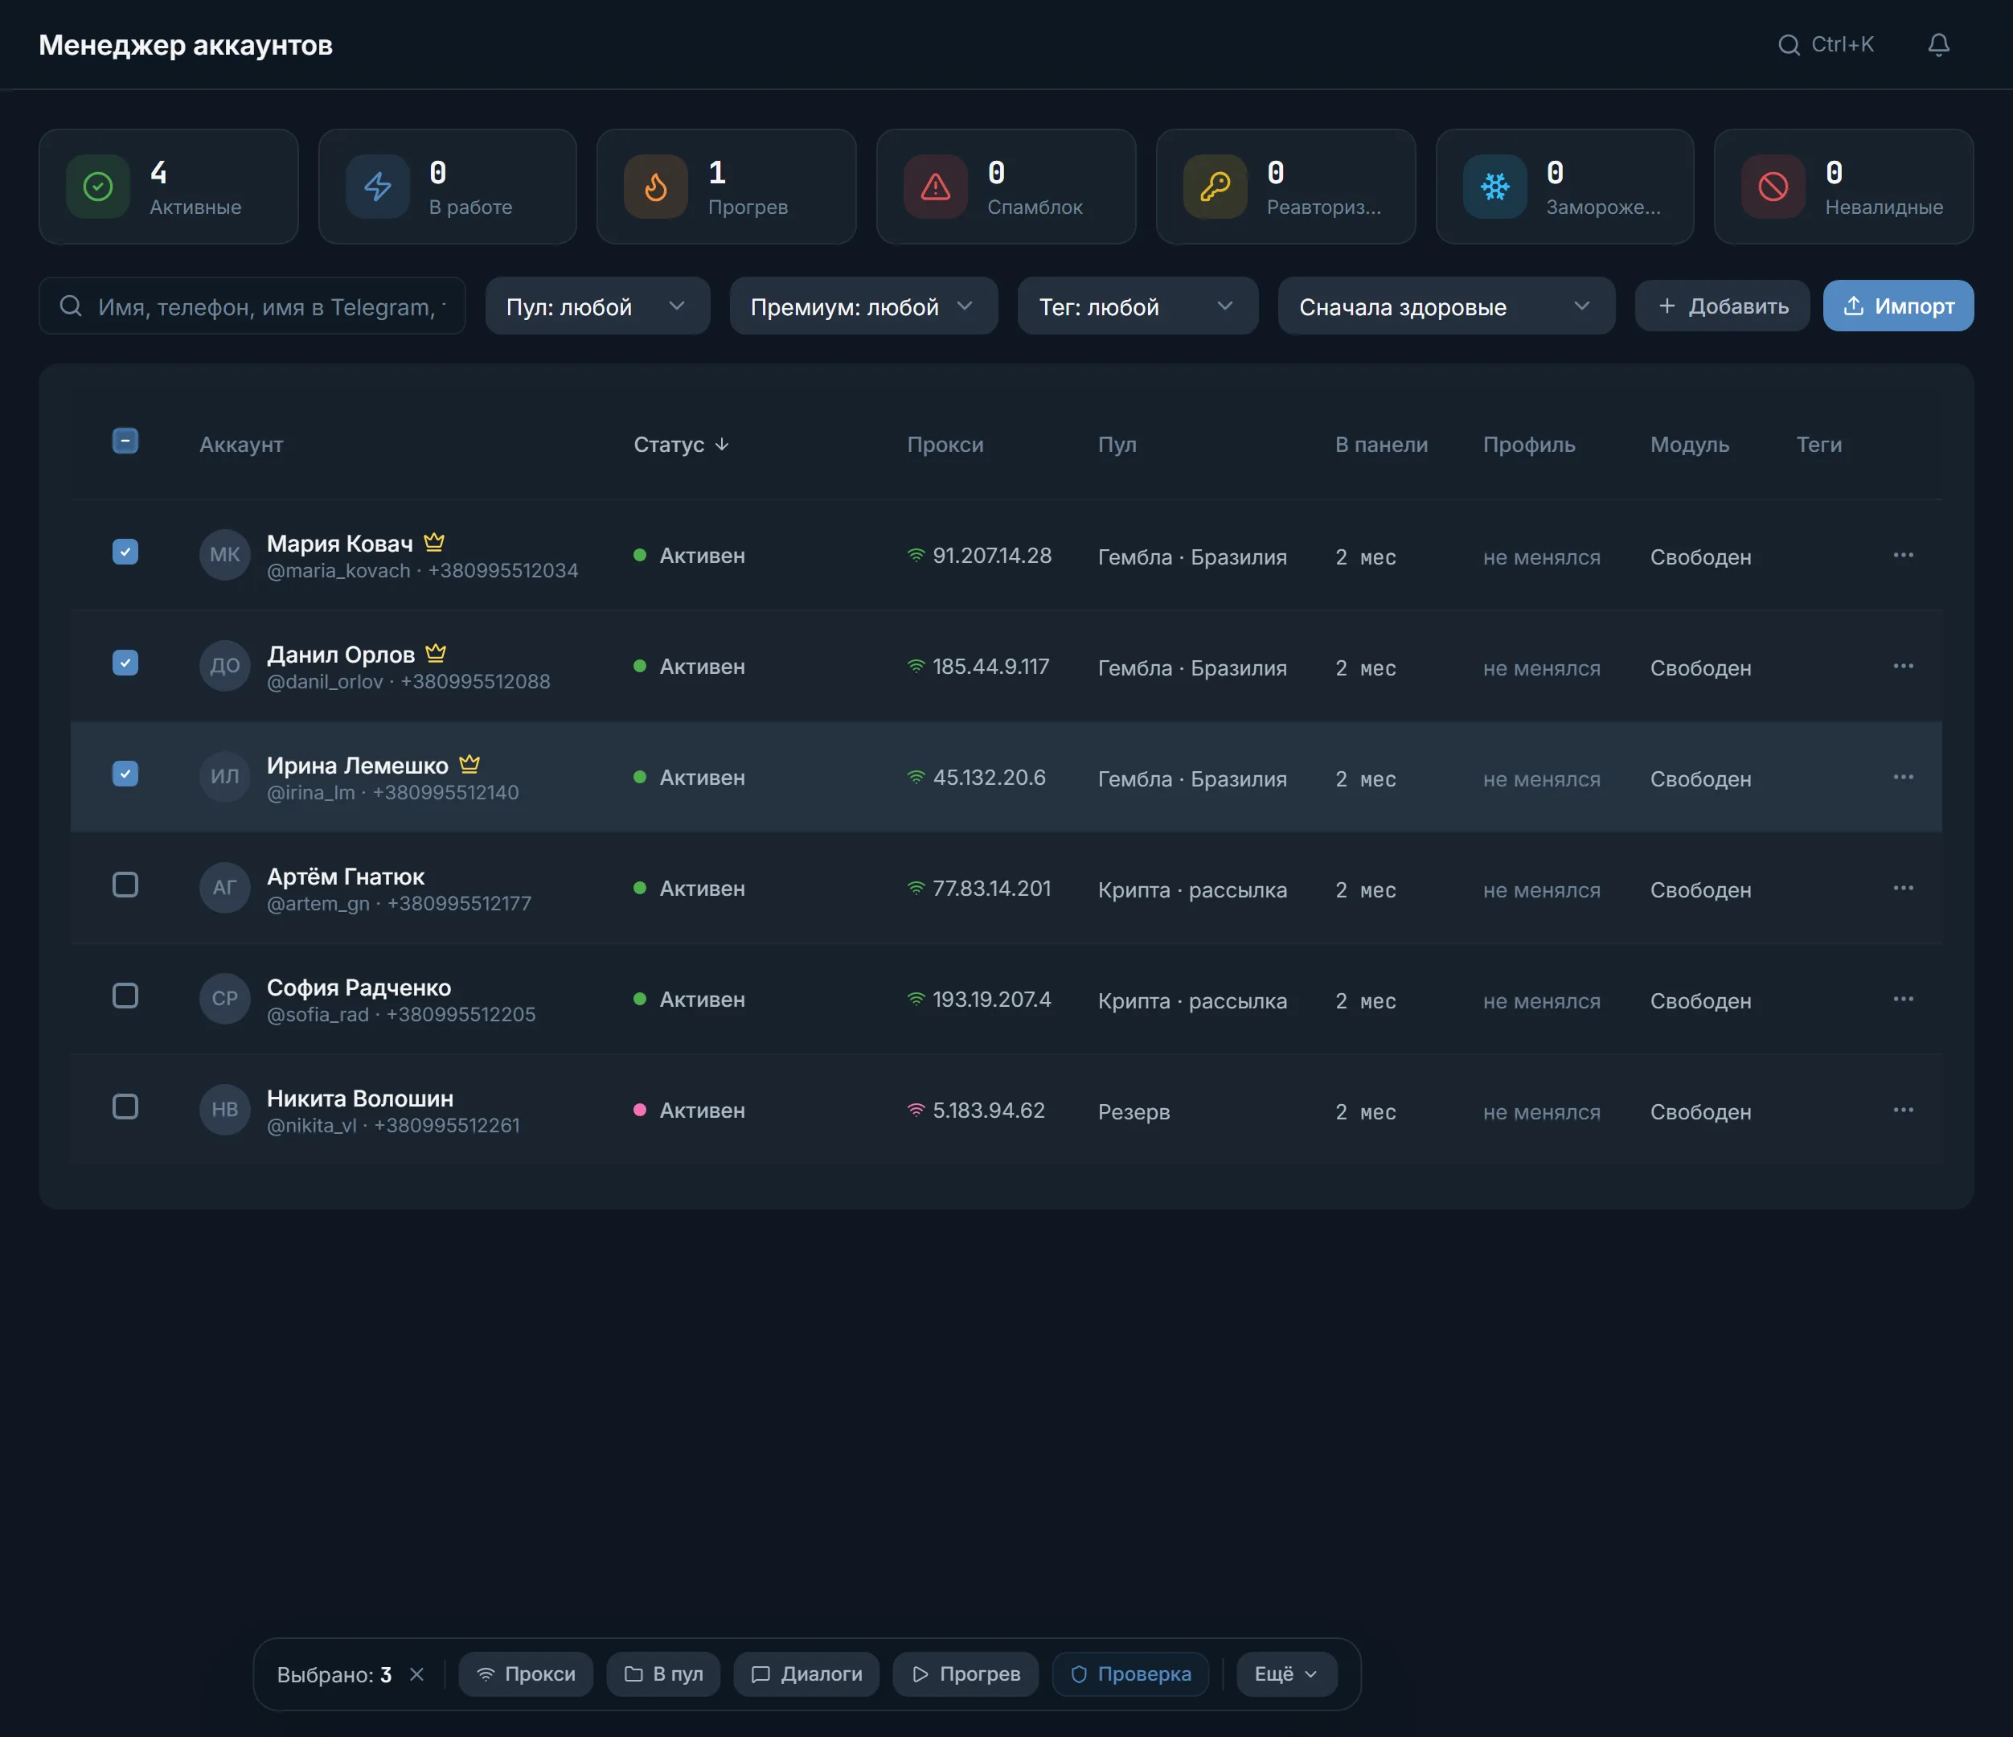This screenshot has height=1737, width=2013.
Task: Open the Тег: любой dropdown
Action: pos(1138,306)
